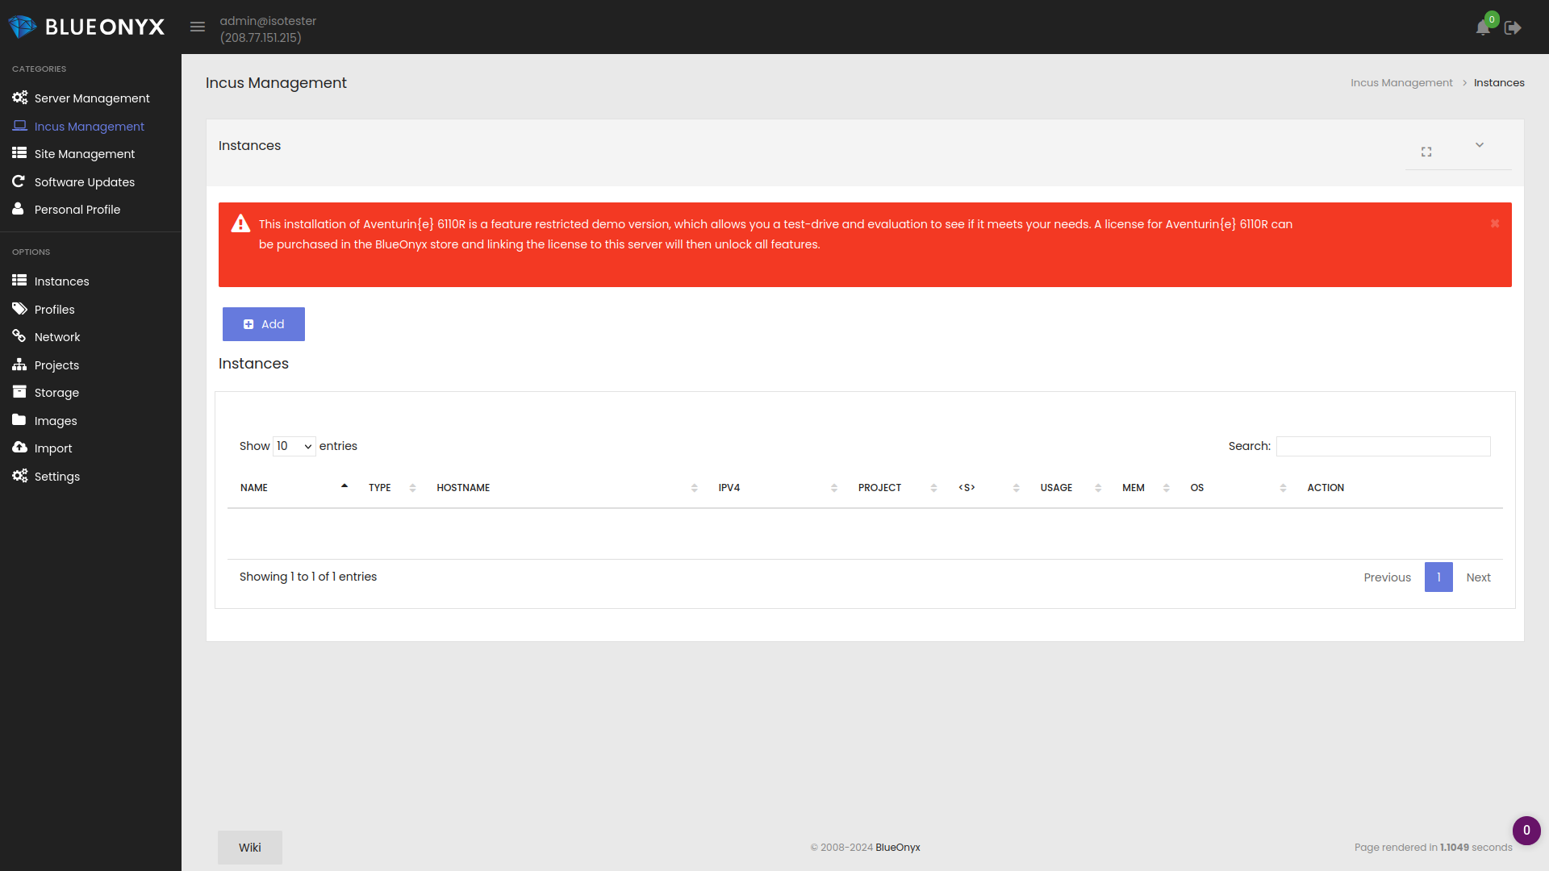This screenshot has width=1549, height=871.
Task: Click the logout icon in top bar
Action: [1514, 27]
